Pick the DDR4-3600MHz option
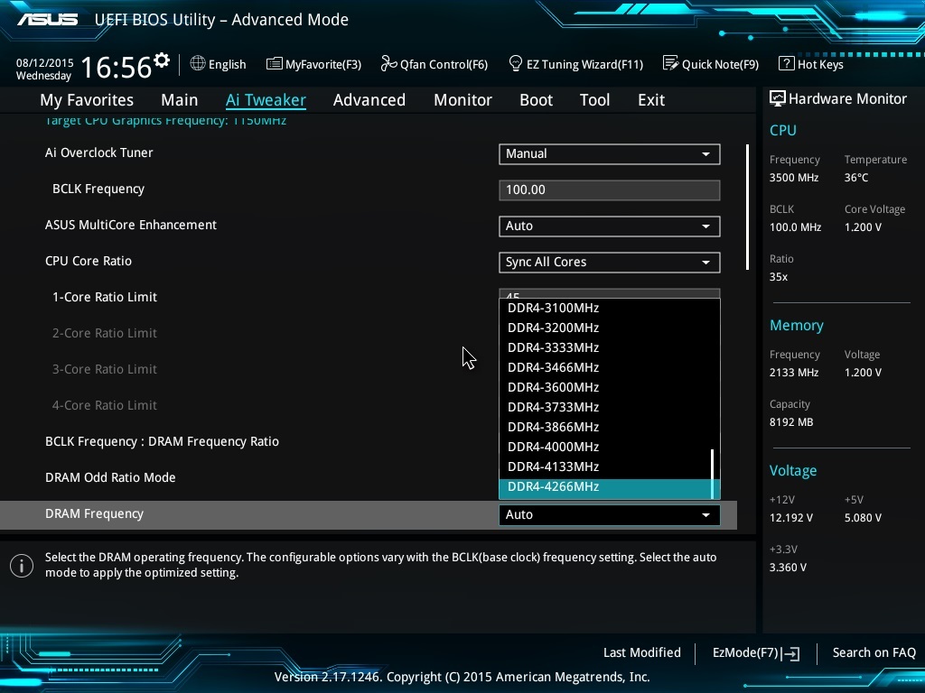925x693 pixels. point(554,387)
